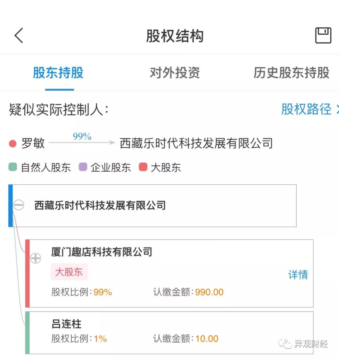Click the save icon at top right
This screenshot has height=359, width=339.
(x=323, y=35)
